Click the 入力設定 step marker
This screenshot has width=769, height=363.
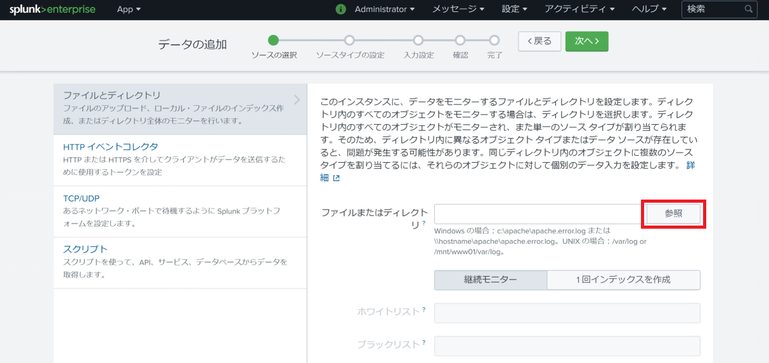(418, 41)
